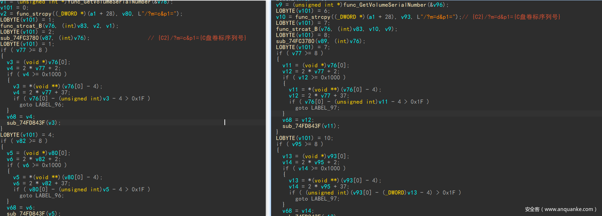The height and width of the screenshot is (216, 602).
Task: Click the 'v101 = 0;' assignment line
Action: (14, 7)
